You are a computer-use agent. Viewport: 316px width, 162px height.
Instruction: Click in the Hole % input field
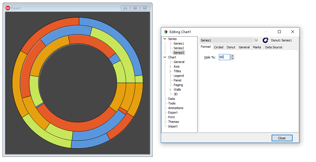click(224, 57)
